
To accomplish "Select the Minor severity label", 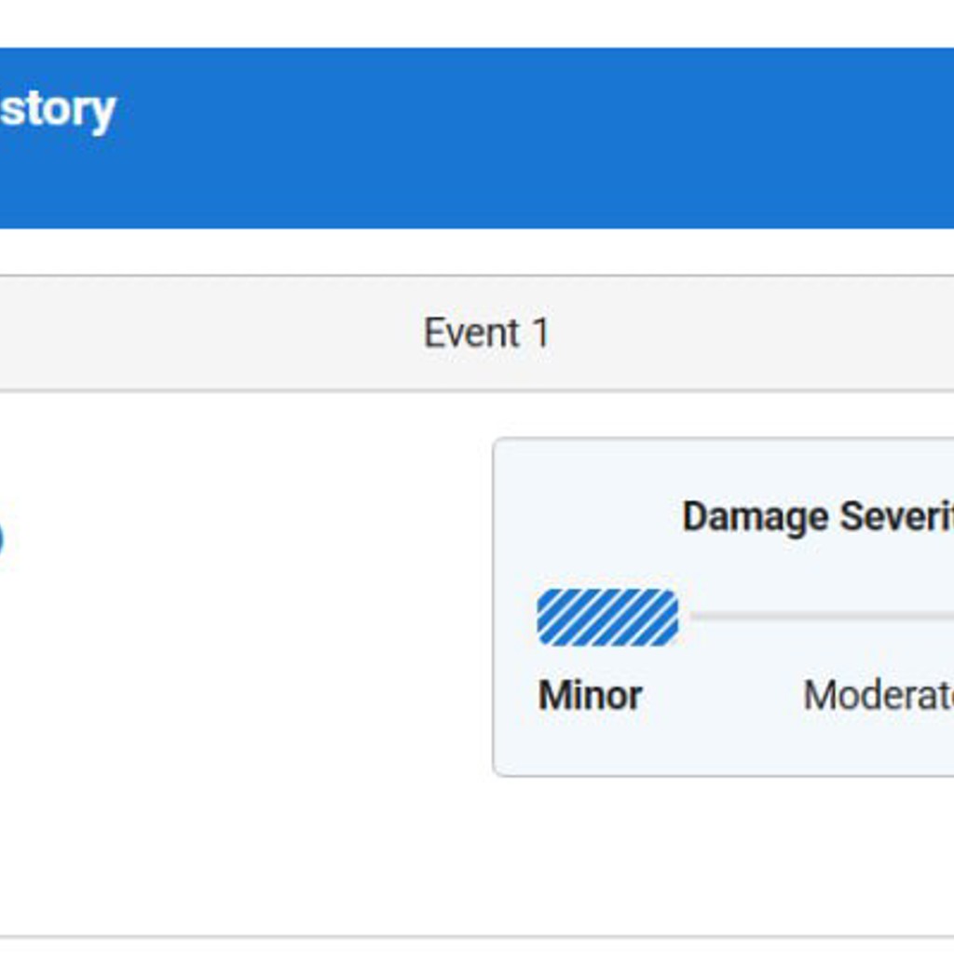I will (x=590, y=695).
